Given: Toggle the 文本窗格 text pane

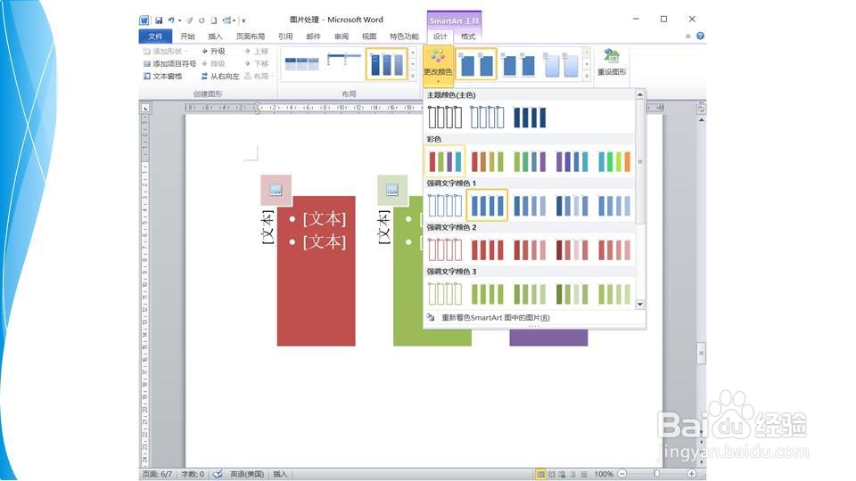Looking at the screenshot, I should (162, 77).
